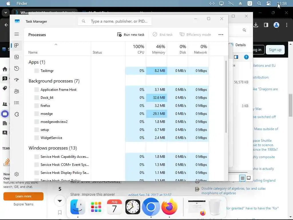Open Control Center in menu bar
The height and width of the screenshot is (220, 293).
268,3
